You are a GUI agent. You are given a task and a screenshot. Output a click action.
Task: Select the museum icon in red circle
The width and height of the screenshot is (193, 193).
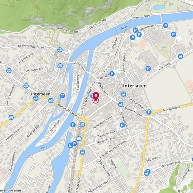[96, 101]
